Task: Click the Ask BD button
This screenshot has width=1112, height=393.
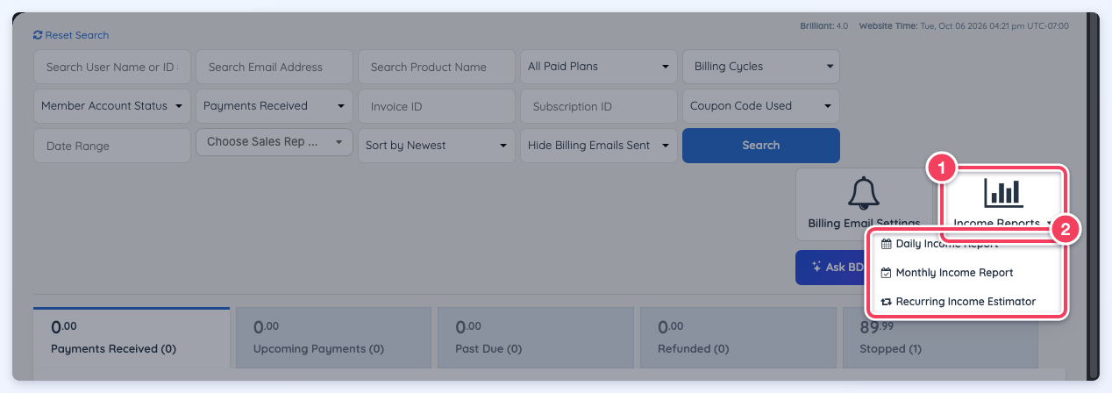Action: click(x=831, y=267)
